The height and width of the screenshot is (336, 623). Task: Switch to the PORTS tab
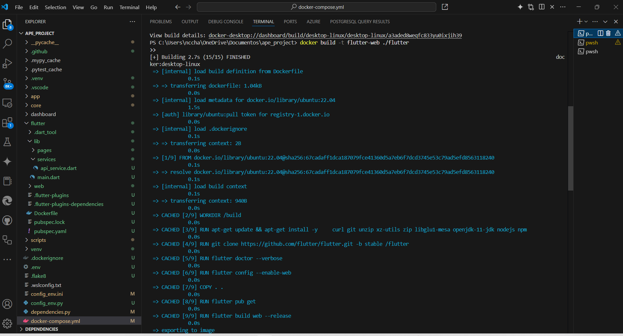(x=290, y=22)
